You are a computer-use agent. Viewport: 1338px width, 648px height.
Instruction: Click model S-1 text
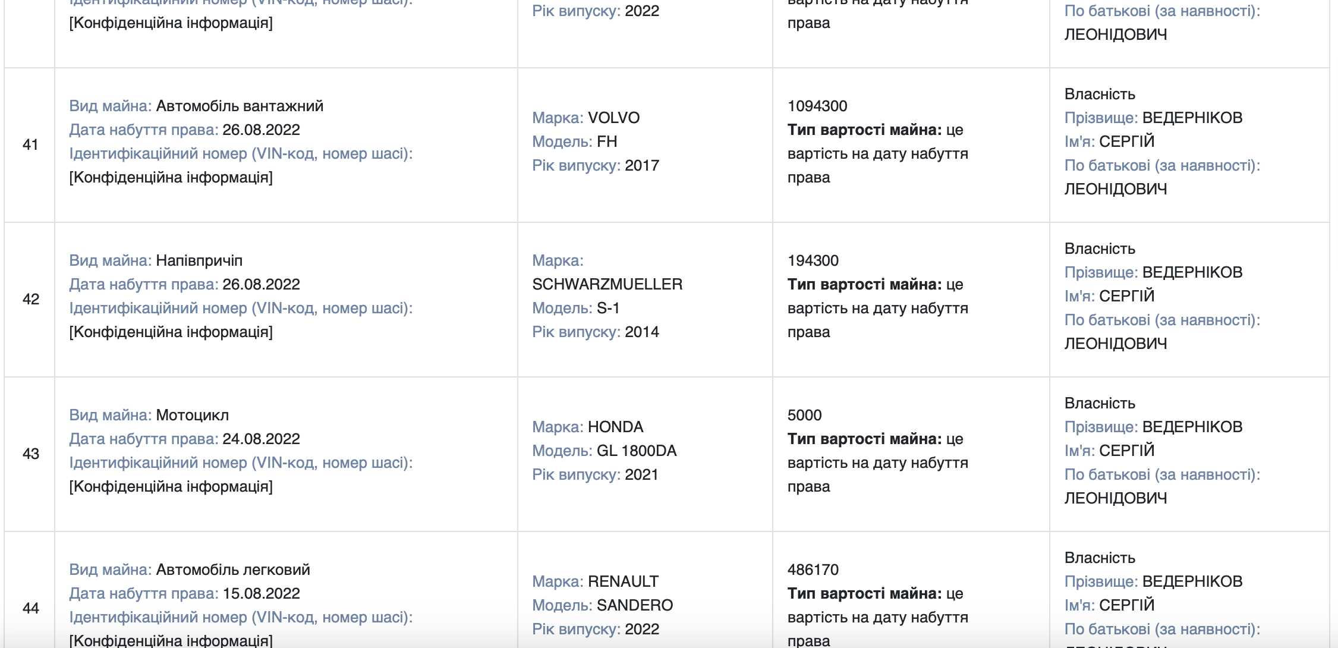coord(608,308)
